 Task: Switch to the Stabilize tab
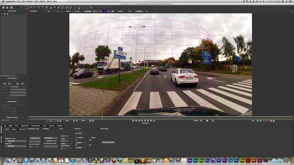pyautogui.click(x=60, y=126)
